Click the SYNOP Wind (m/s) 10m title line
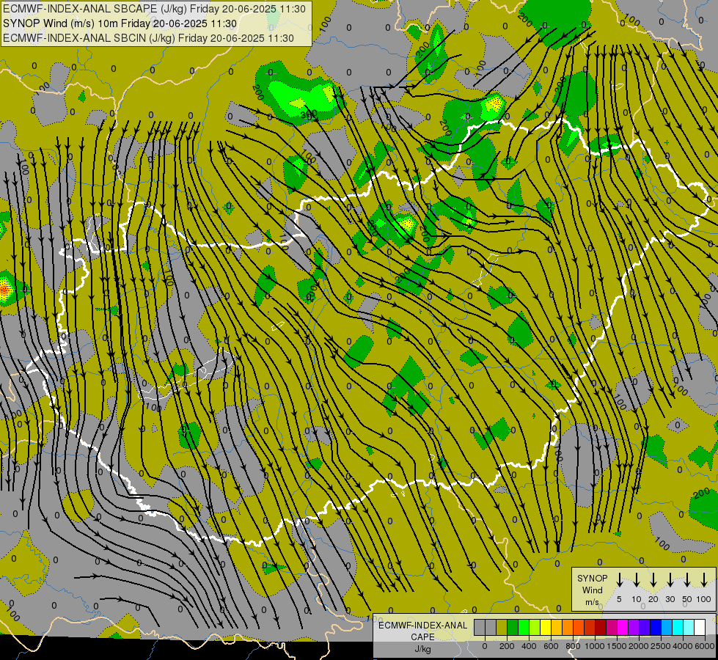This screenshot has height=660, width=718. click(120, 23)
